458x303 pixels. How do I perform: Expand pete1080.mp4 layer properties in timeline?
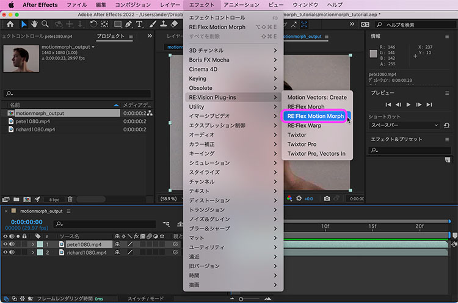pos(33,244)
